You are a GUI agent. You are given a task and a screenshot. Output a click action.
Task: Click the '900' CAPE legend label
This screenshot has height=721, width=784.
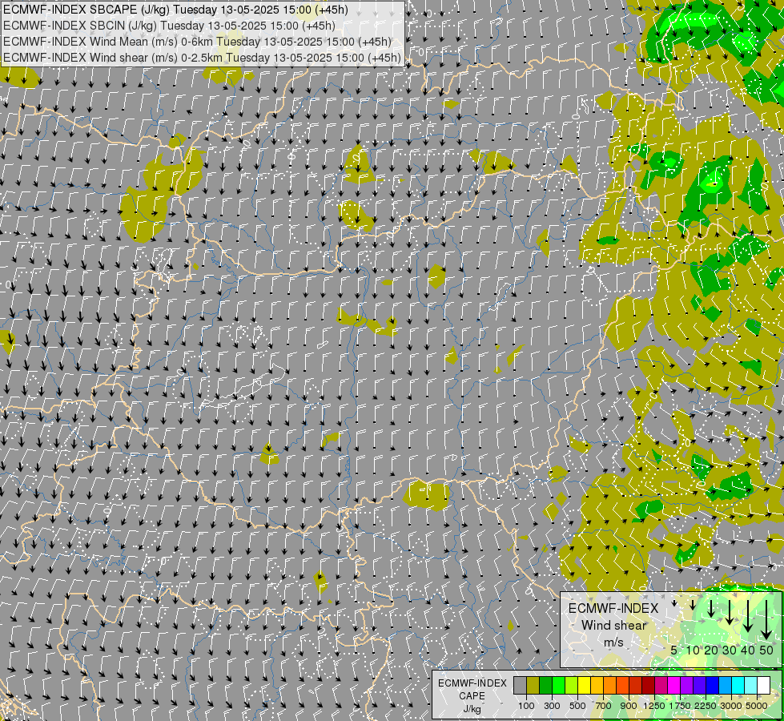point(629,706)
